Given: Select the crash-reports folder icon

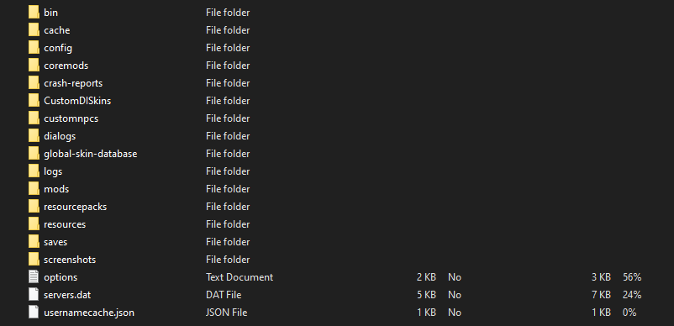Looking at the screenshot, I should tap(34, 83).
